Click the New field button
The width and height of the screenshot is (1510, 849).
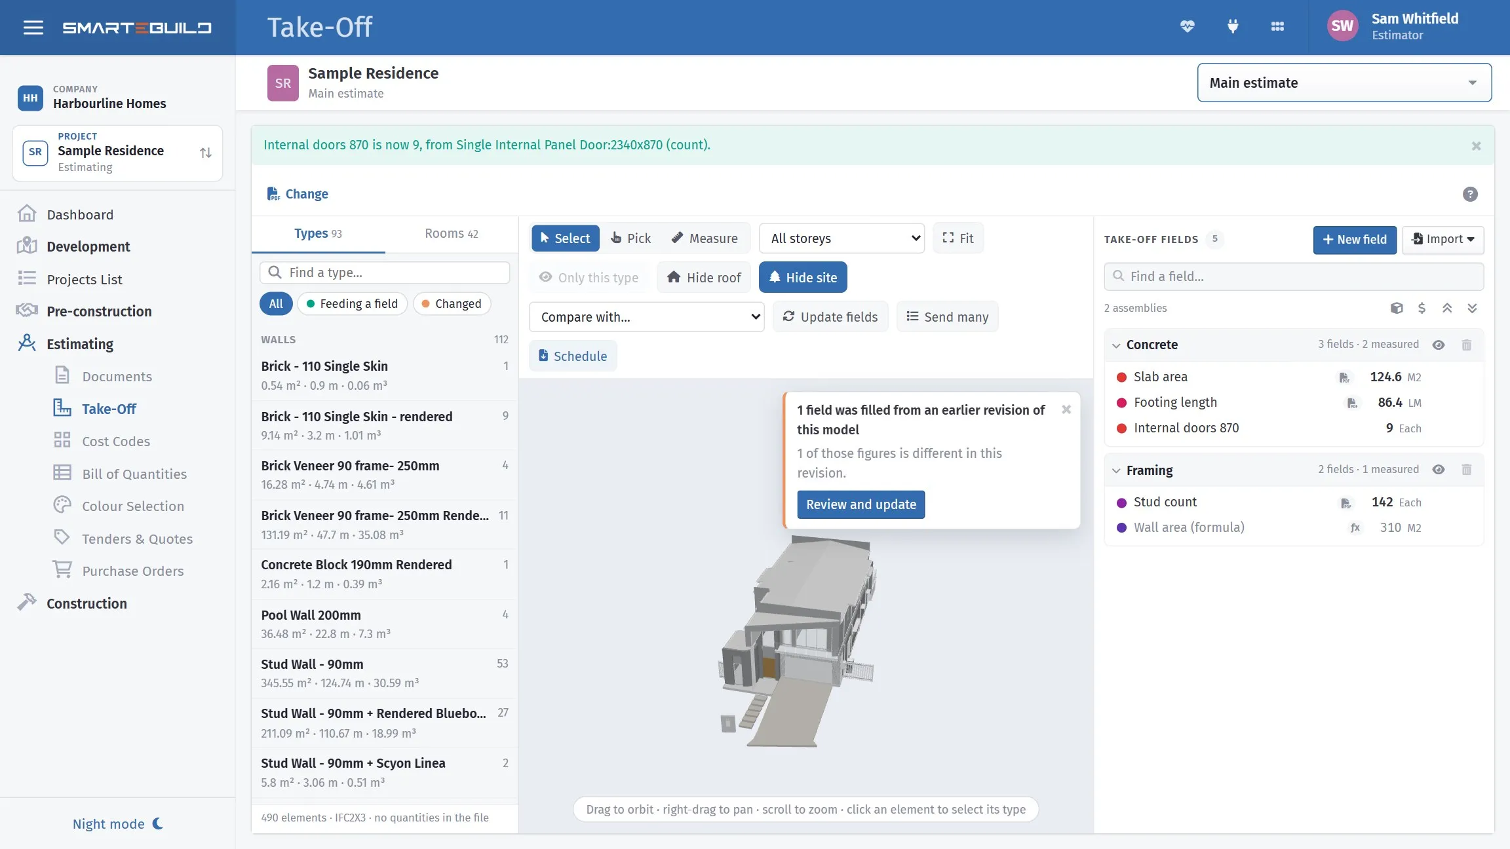pyautogui.click(x=1355, y=240)
